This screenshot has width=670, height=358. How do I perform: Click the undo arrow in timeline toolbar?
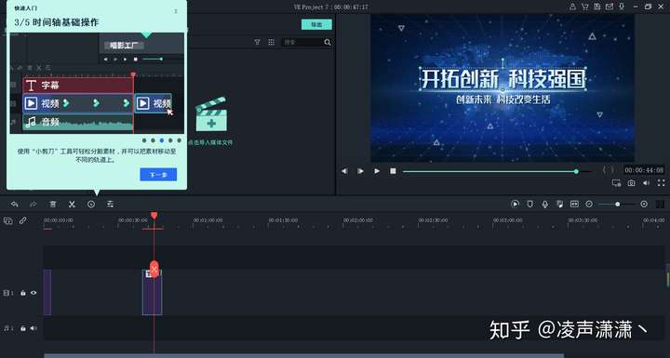[x=15, y=205]
